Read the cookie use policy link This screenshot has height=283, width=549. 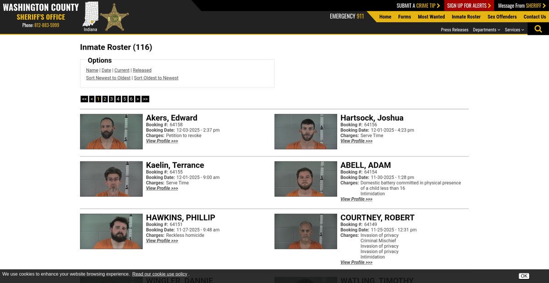click(160, 274)
